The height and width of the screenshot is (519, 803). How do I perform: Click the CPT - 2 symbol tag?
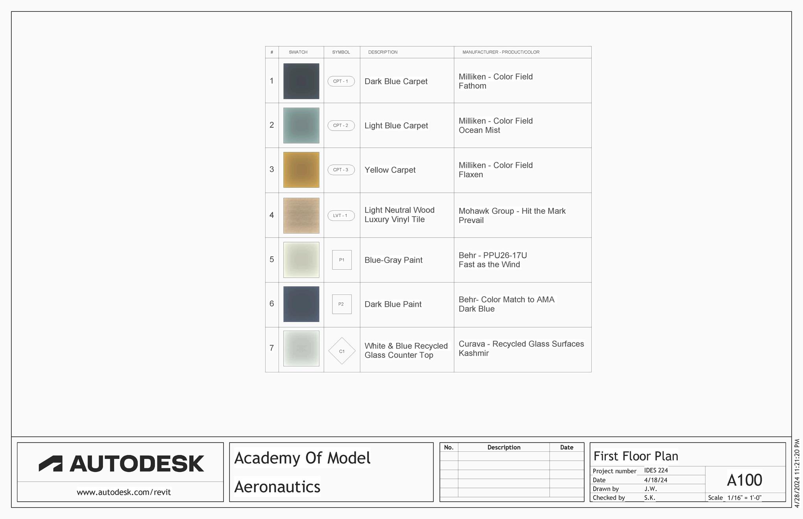point(341,125)
